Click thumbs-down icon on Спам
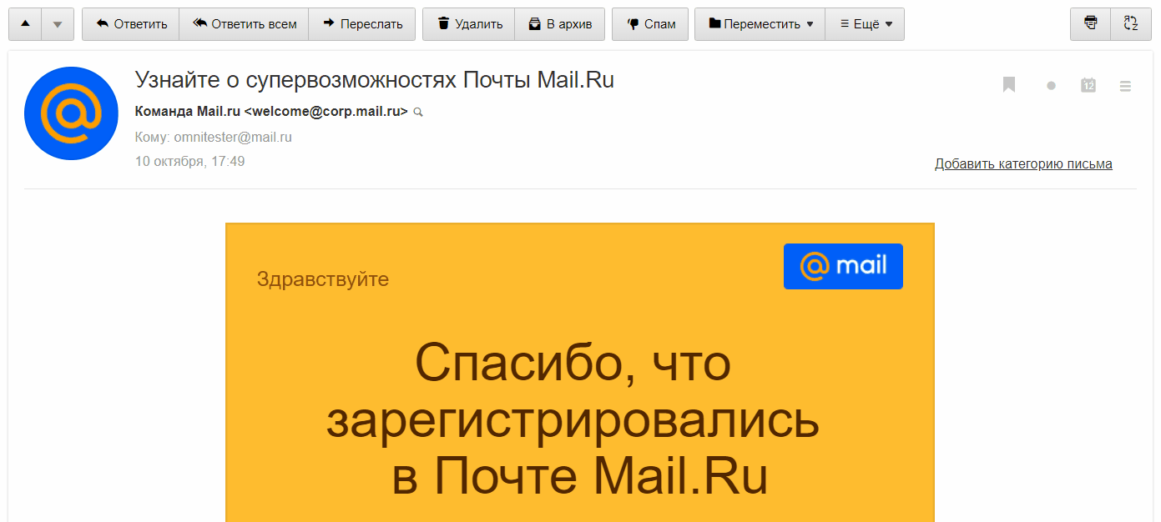The image size is (1161, 522). pos(633,24)
